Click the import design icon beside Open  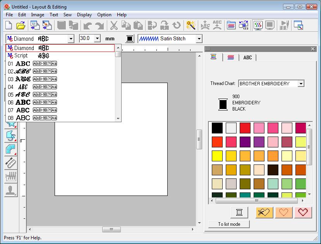tap(35, 25)
